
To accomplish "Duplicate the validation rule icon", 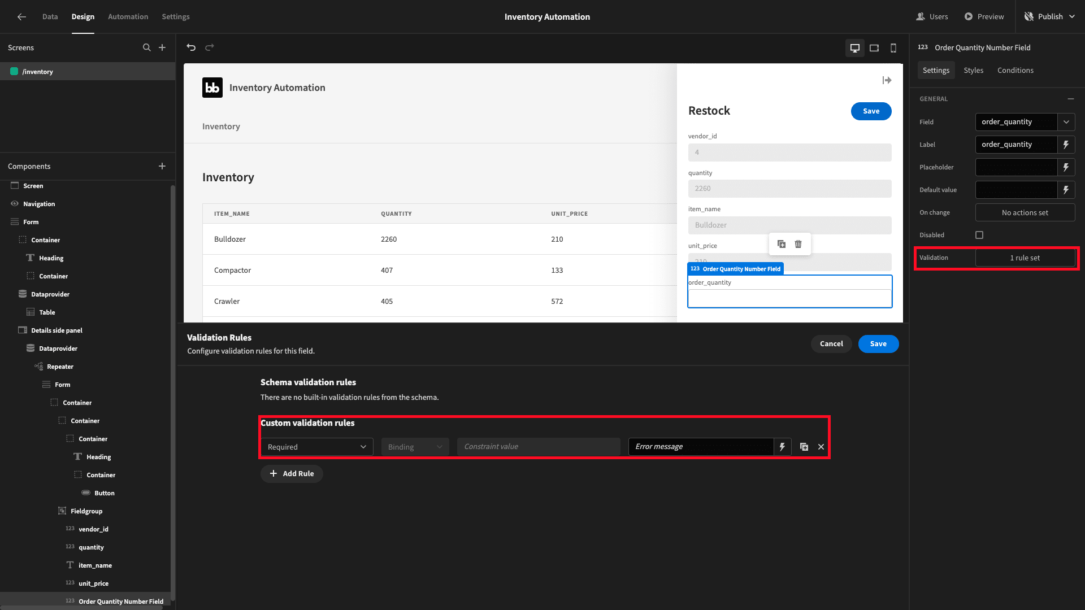I will (804, 447).
